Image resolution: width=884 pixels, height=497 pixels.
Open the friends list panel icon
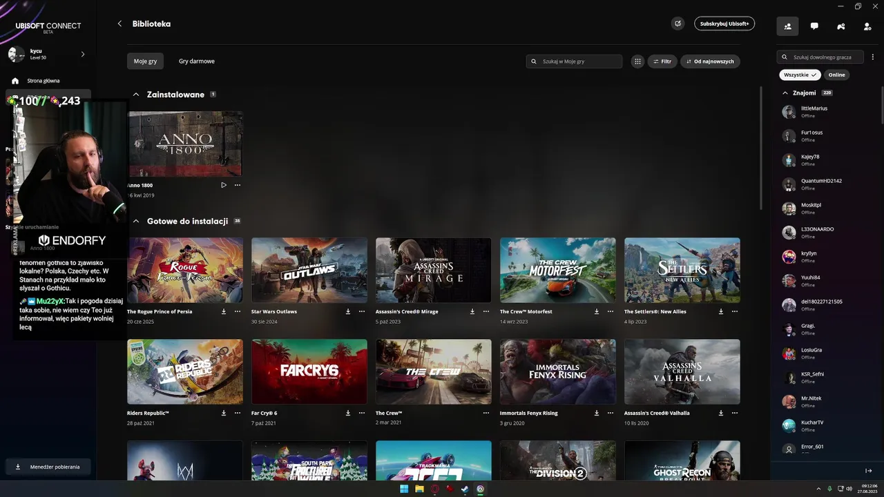[787, 26]
